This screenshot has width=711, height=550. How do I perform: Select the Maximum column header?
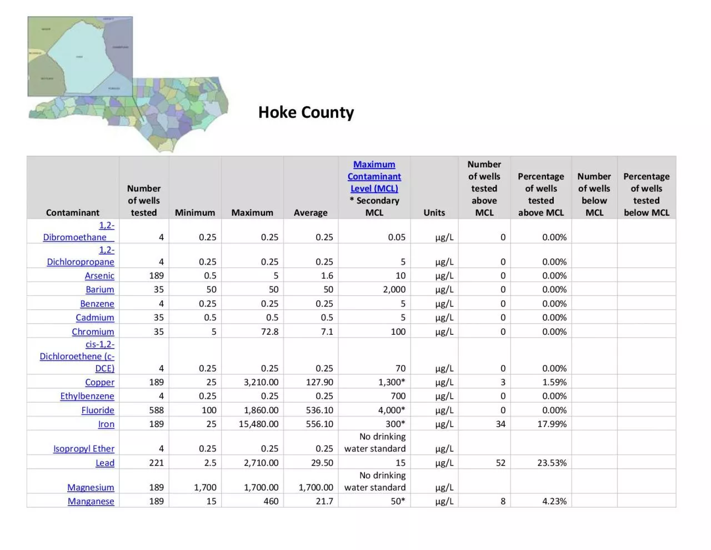tap(252, 212)
